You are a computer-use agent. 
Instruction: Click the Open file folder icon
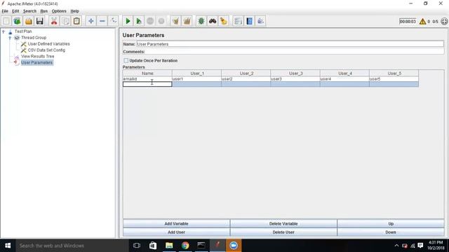[x=28, y=21]
